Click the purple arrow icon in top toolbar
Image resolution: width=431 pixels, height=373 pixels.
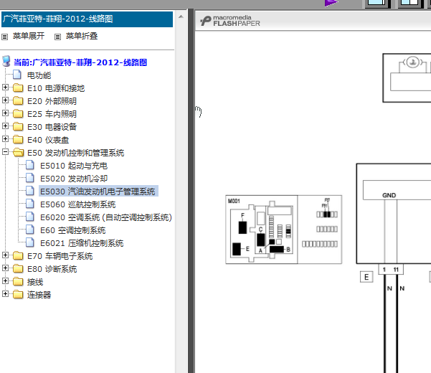[331, 3]
